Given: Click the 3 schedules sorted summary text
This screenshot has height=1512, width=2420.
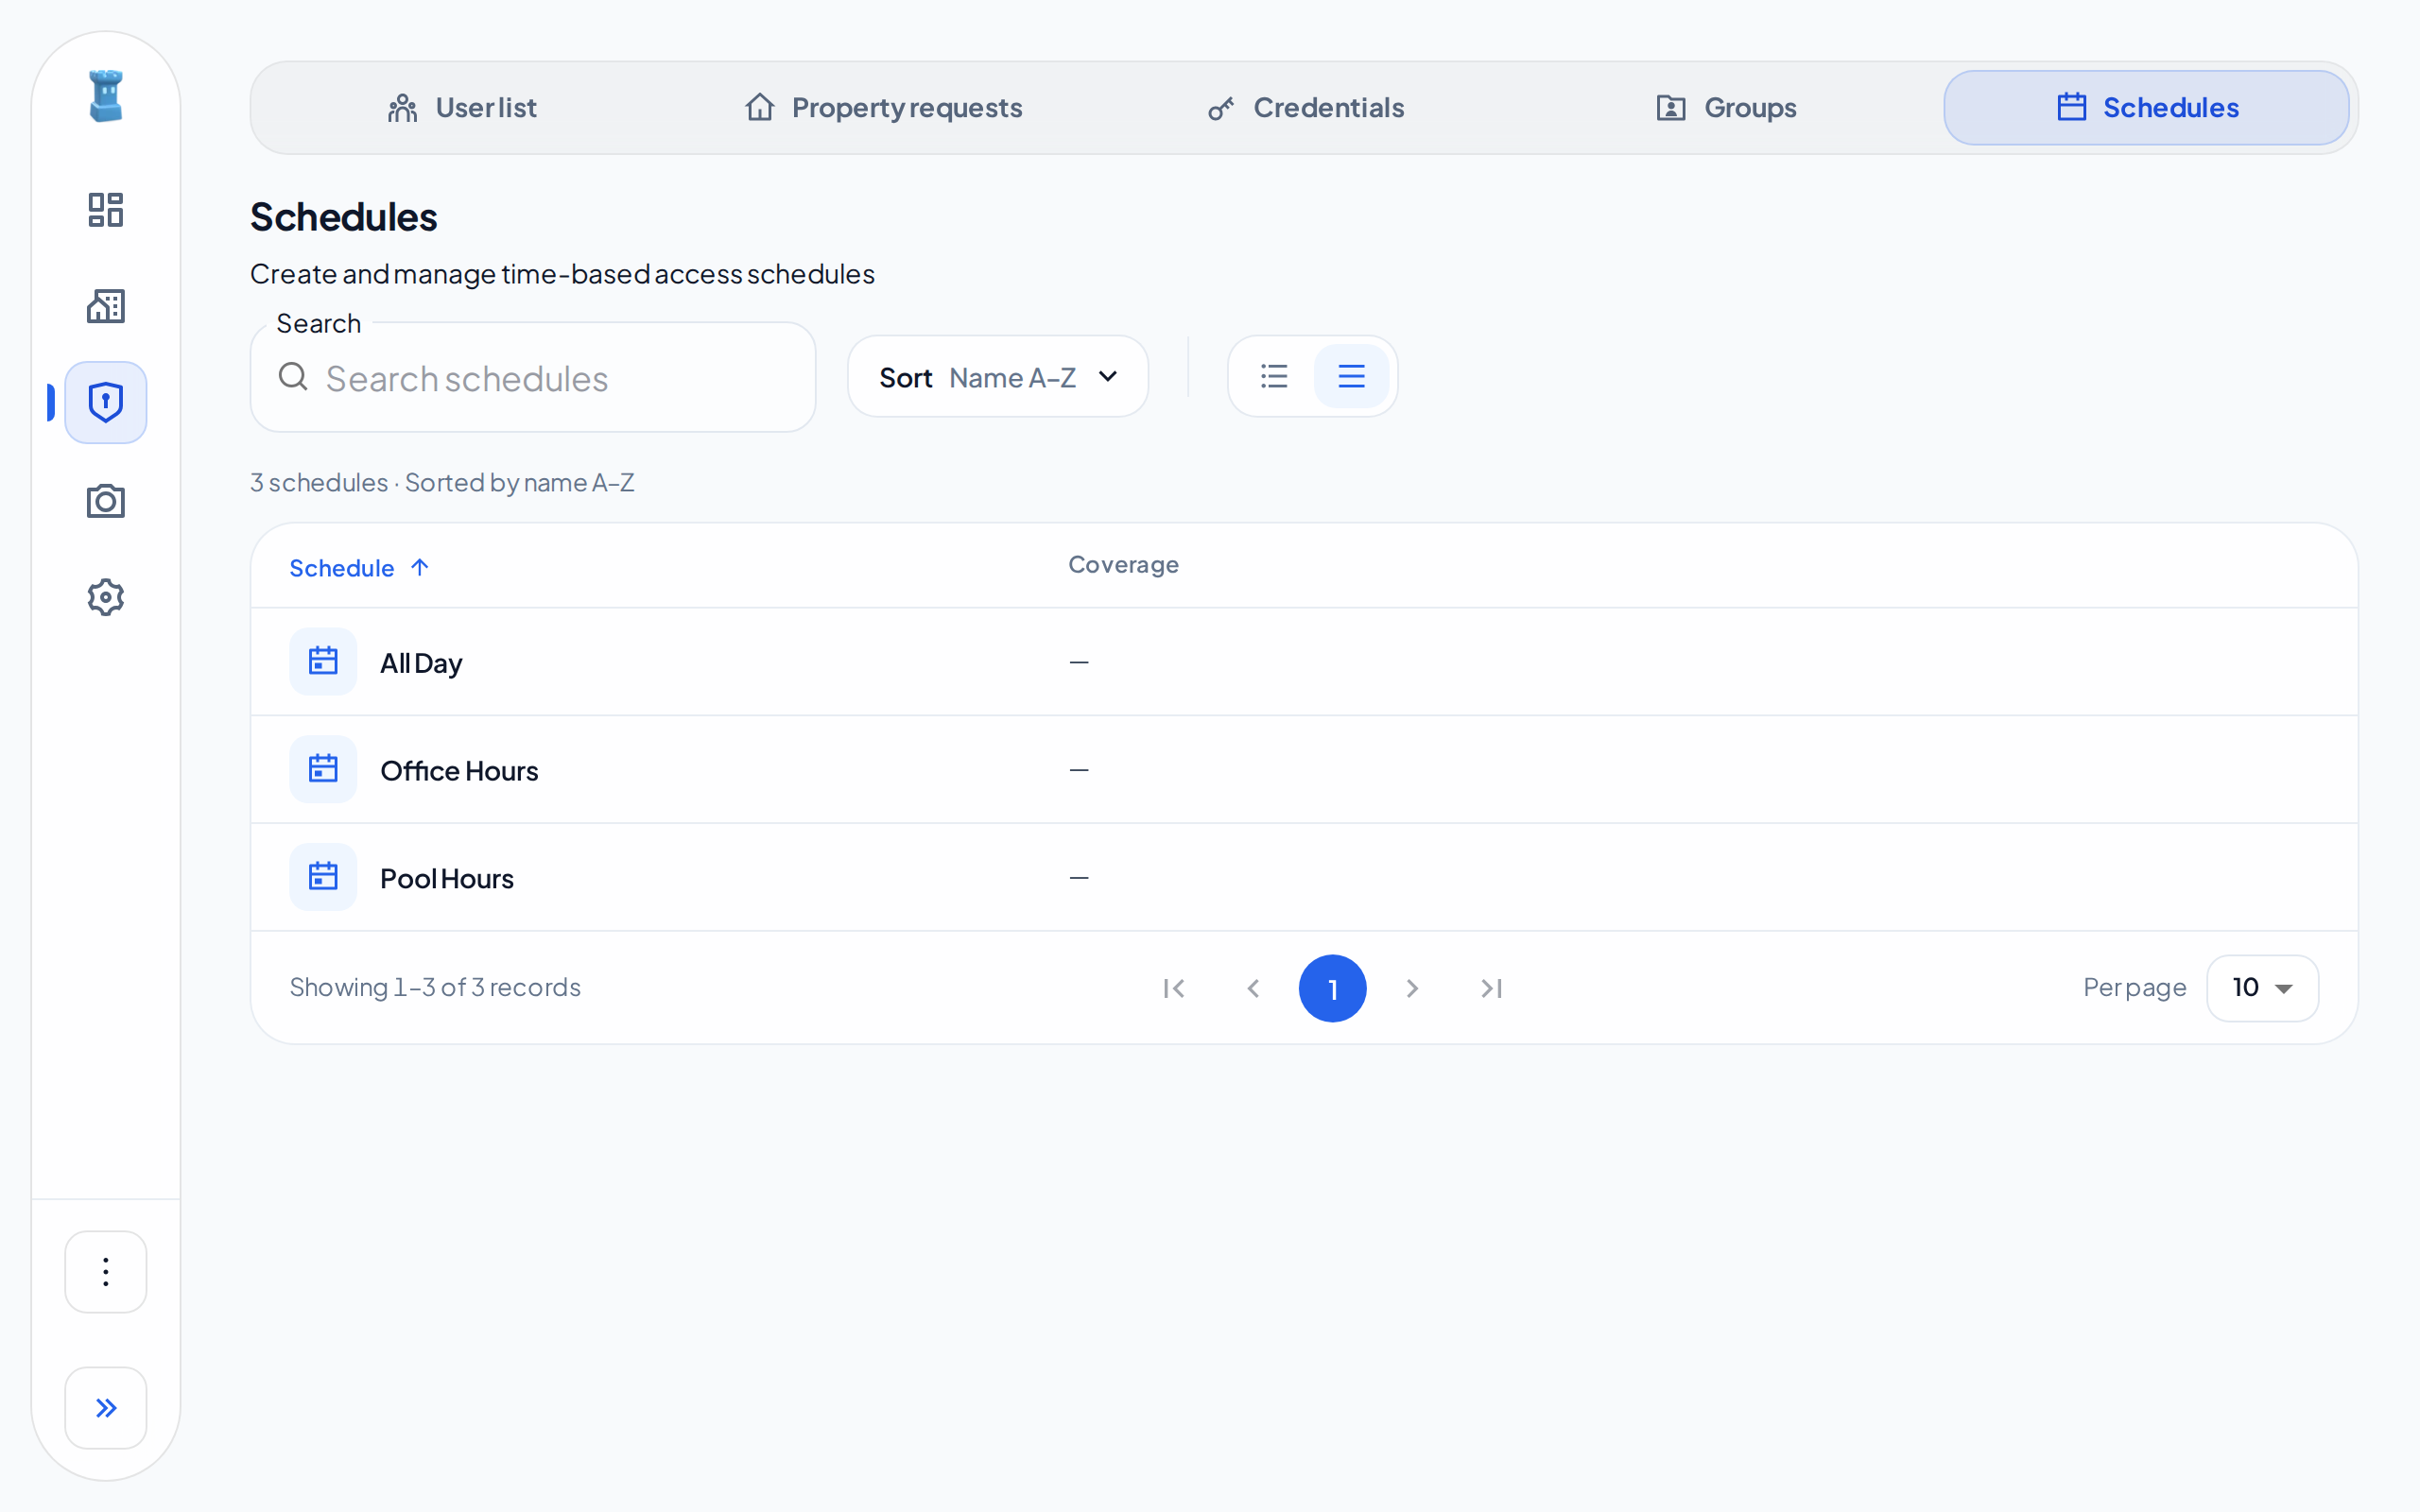Looking at the screenshot, I should click(442, 483).
